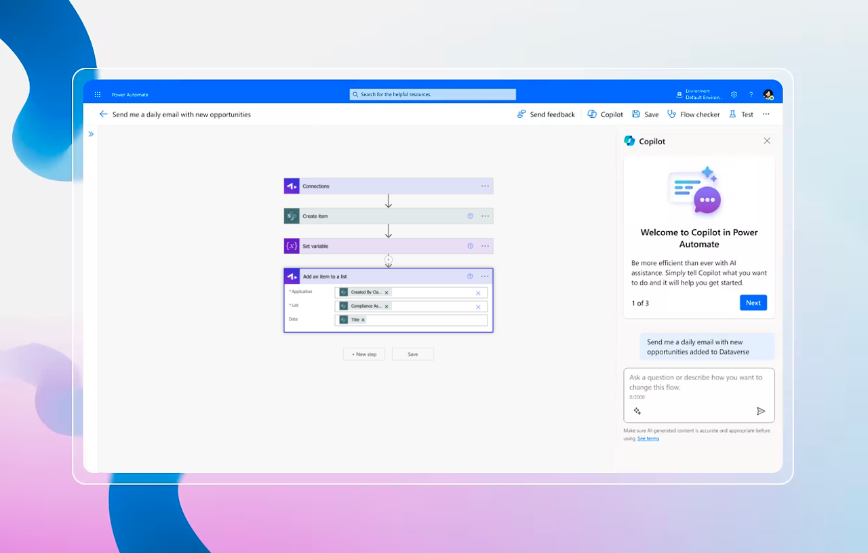868x553 pixels.
Task: Click the insert step plus circle
Action: tap(389, 260)
